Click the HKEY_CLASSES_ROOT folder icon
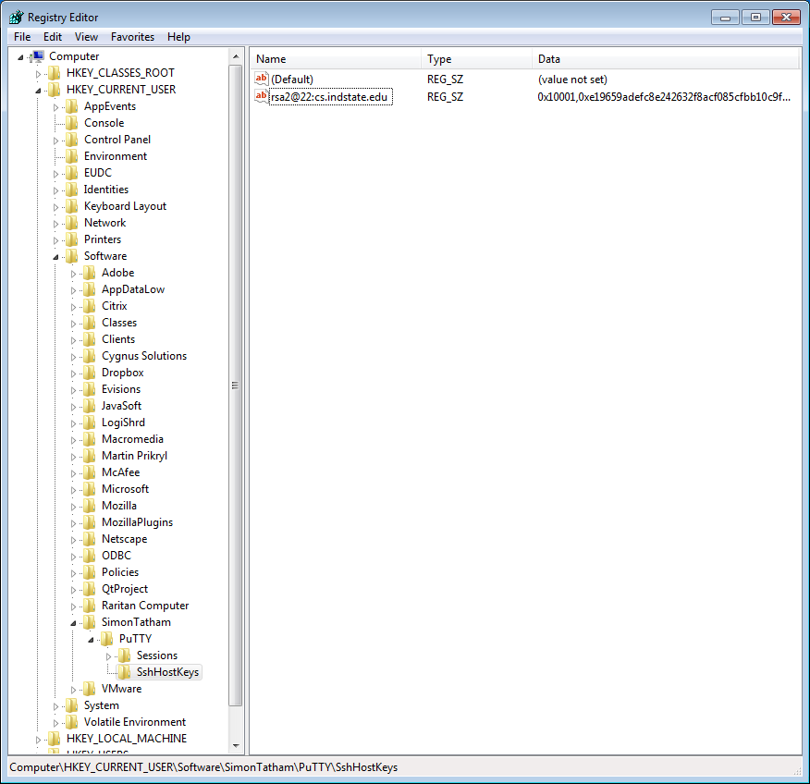This screenshot has width=810, height=784. point(55,73)
